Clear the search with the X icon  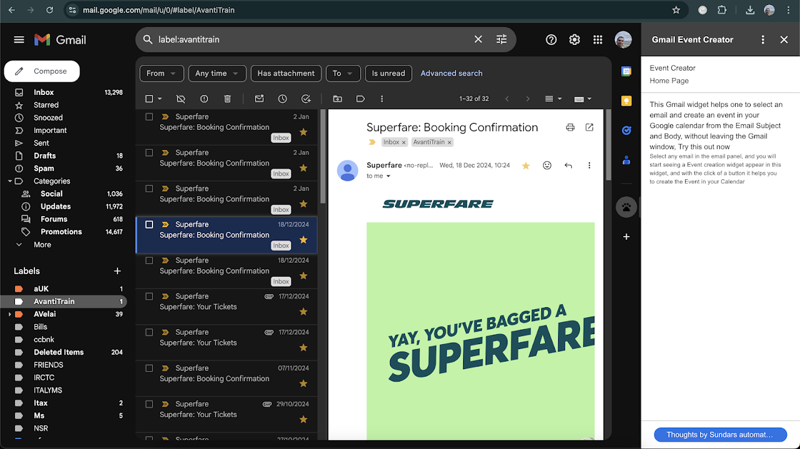[478, 39]
